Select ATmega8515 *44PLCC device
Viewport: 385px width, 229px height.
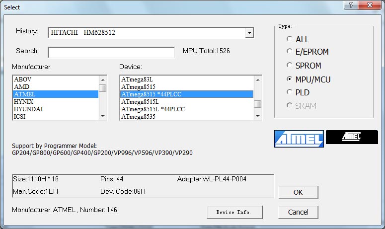[x=187, y=94]
